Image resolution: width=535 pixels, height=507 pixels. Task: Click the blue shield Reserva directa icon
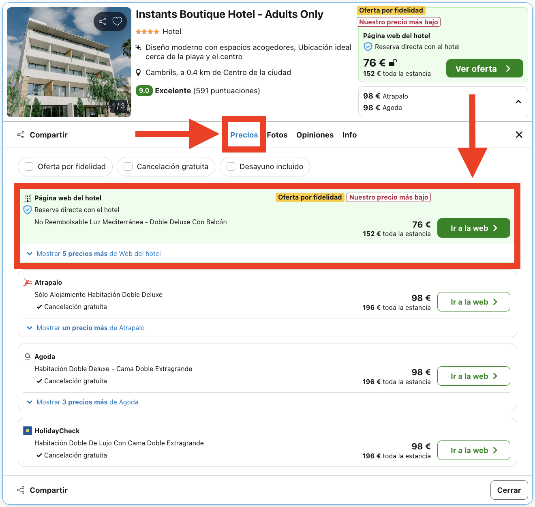pos(27,210)
